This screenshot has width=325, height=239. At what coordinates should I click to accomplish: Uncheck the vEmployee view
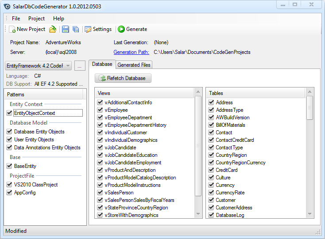tap(100, 110)
